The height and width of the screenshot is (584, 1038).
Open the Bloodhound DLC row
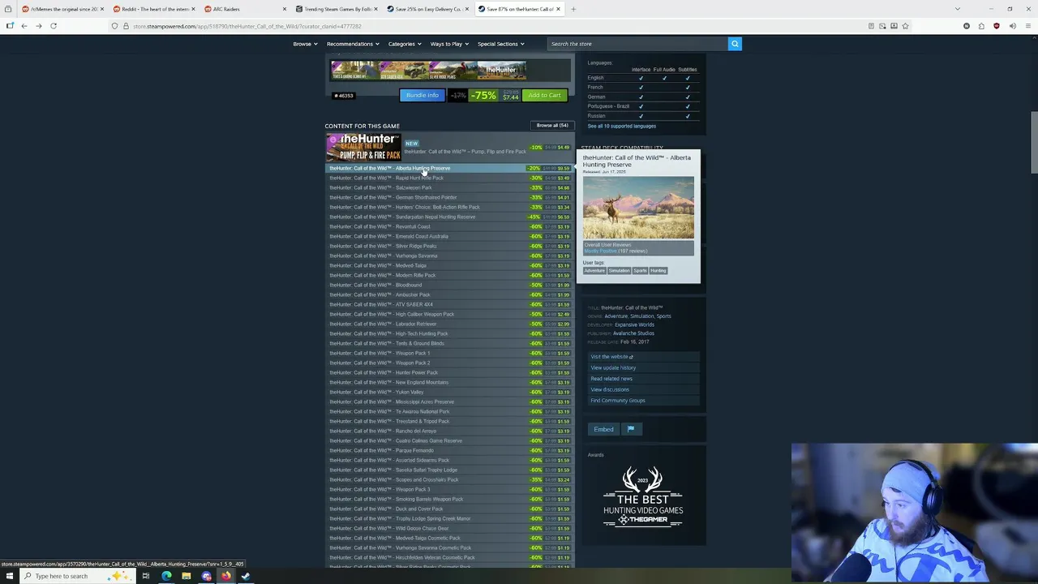[449, 285]
